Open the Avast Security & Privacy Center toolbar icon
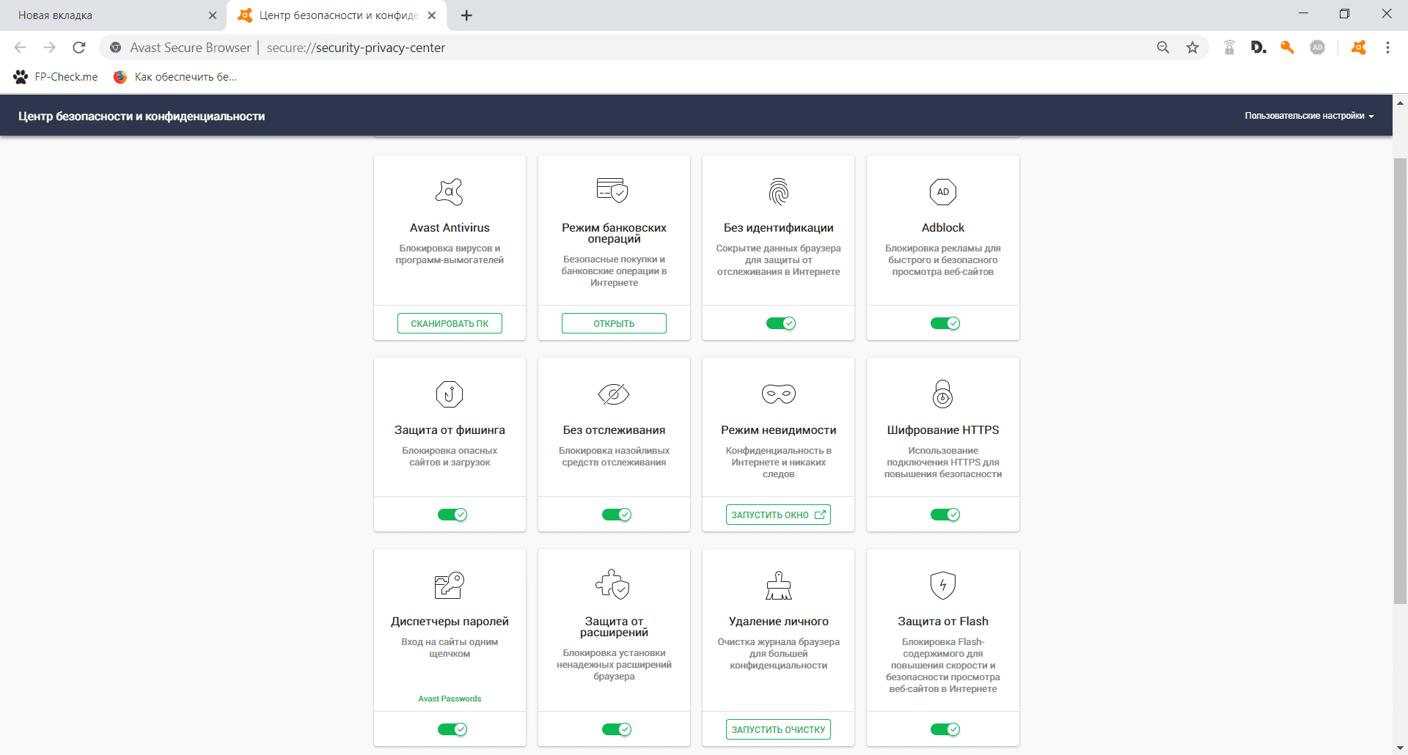Screen dimensions: 1408x755 pos(1359,48)
